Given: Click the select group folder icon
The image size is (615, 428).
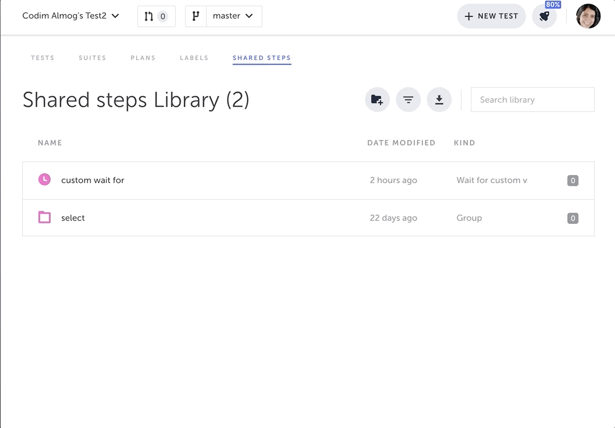Looking at the screenshot, I should tap(45, 217).
